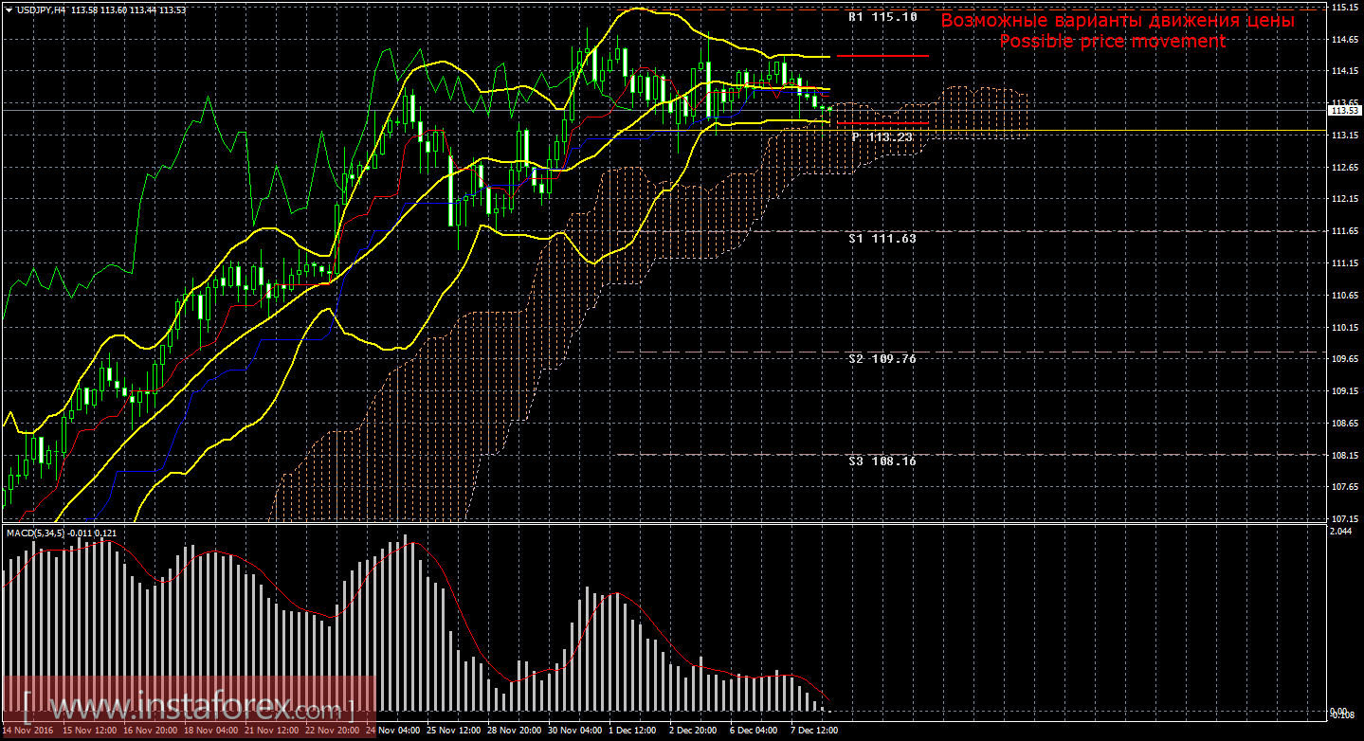Click the 7 Dec 12:00 time label

click(815, 731)
